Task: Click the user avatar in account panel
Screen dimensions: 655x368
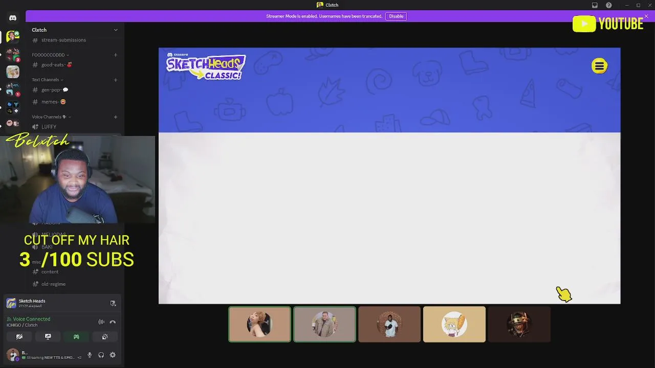Action: (12, 355)
